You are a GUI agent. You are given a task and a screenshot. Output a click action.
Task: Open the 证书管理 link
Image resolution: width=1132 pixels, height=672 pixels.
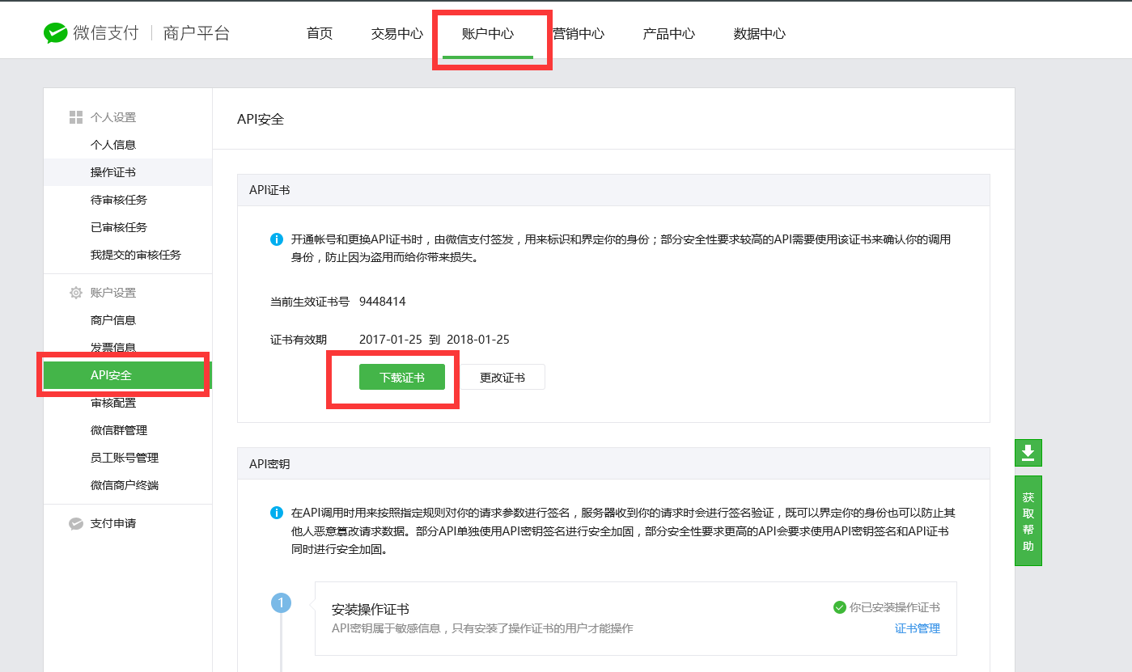[x=917, y=628]
